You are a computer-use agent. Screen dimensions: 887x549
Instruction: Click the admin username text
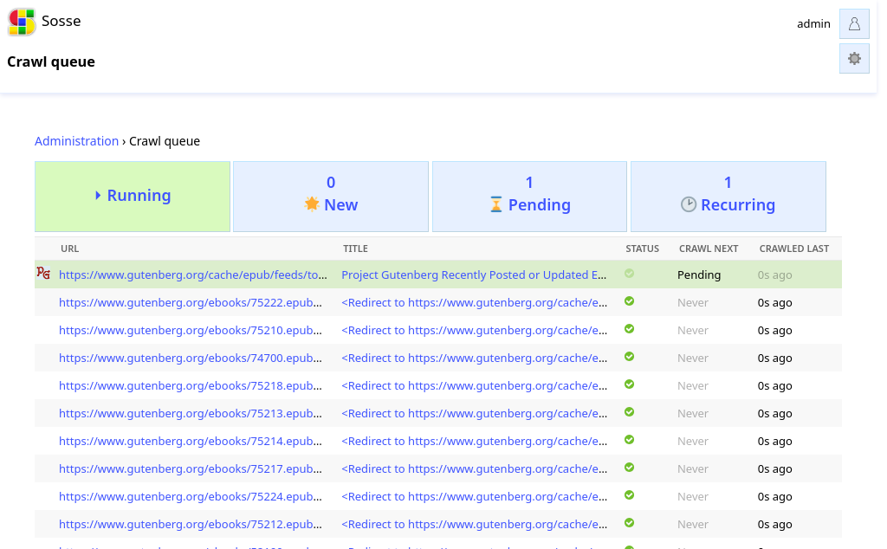click(x=813, y=23)
